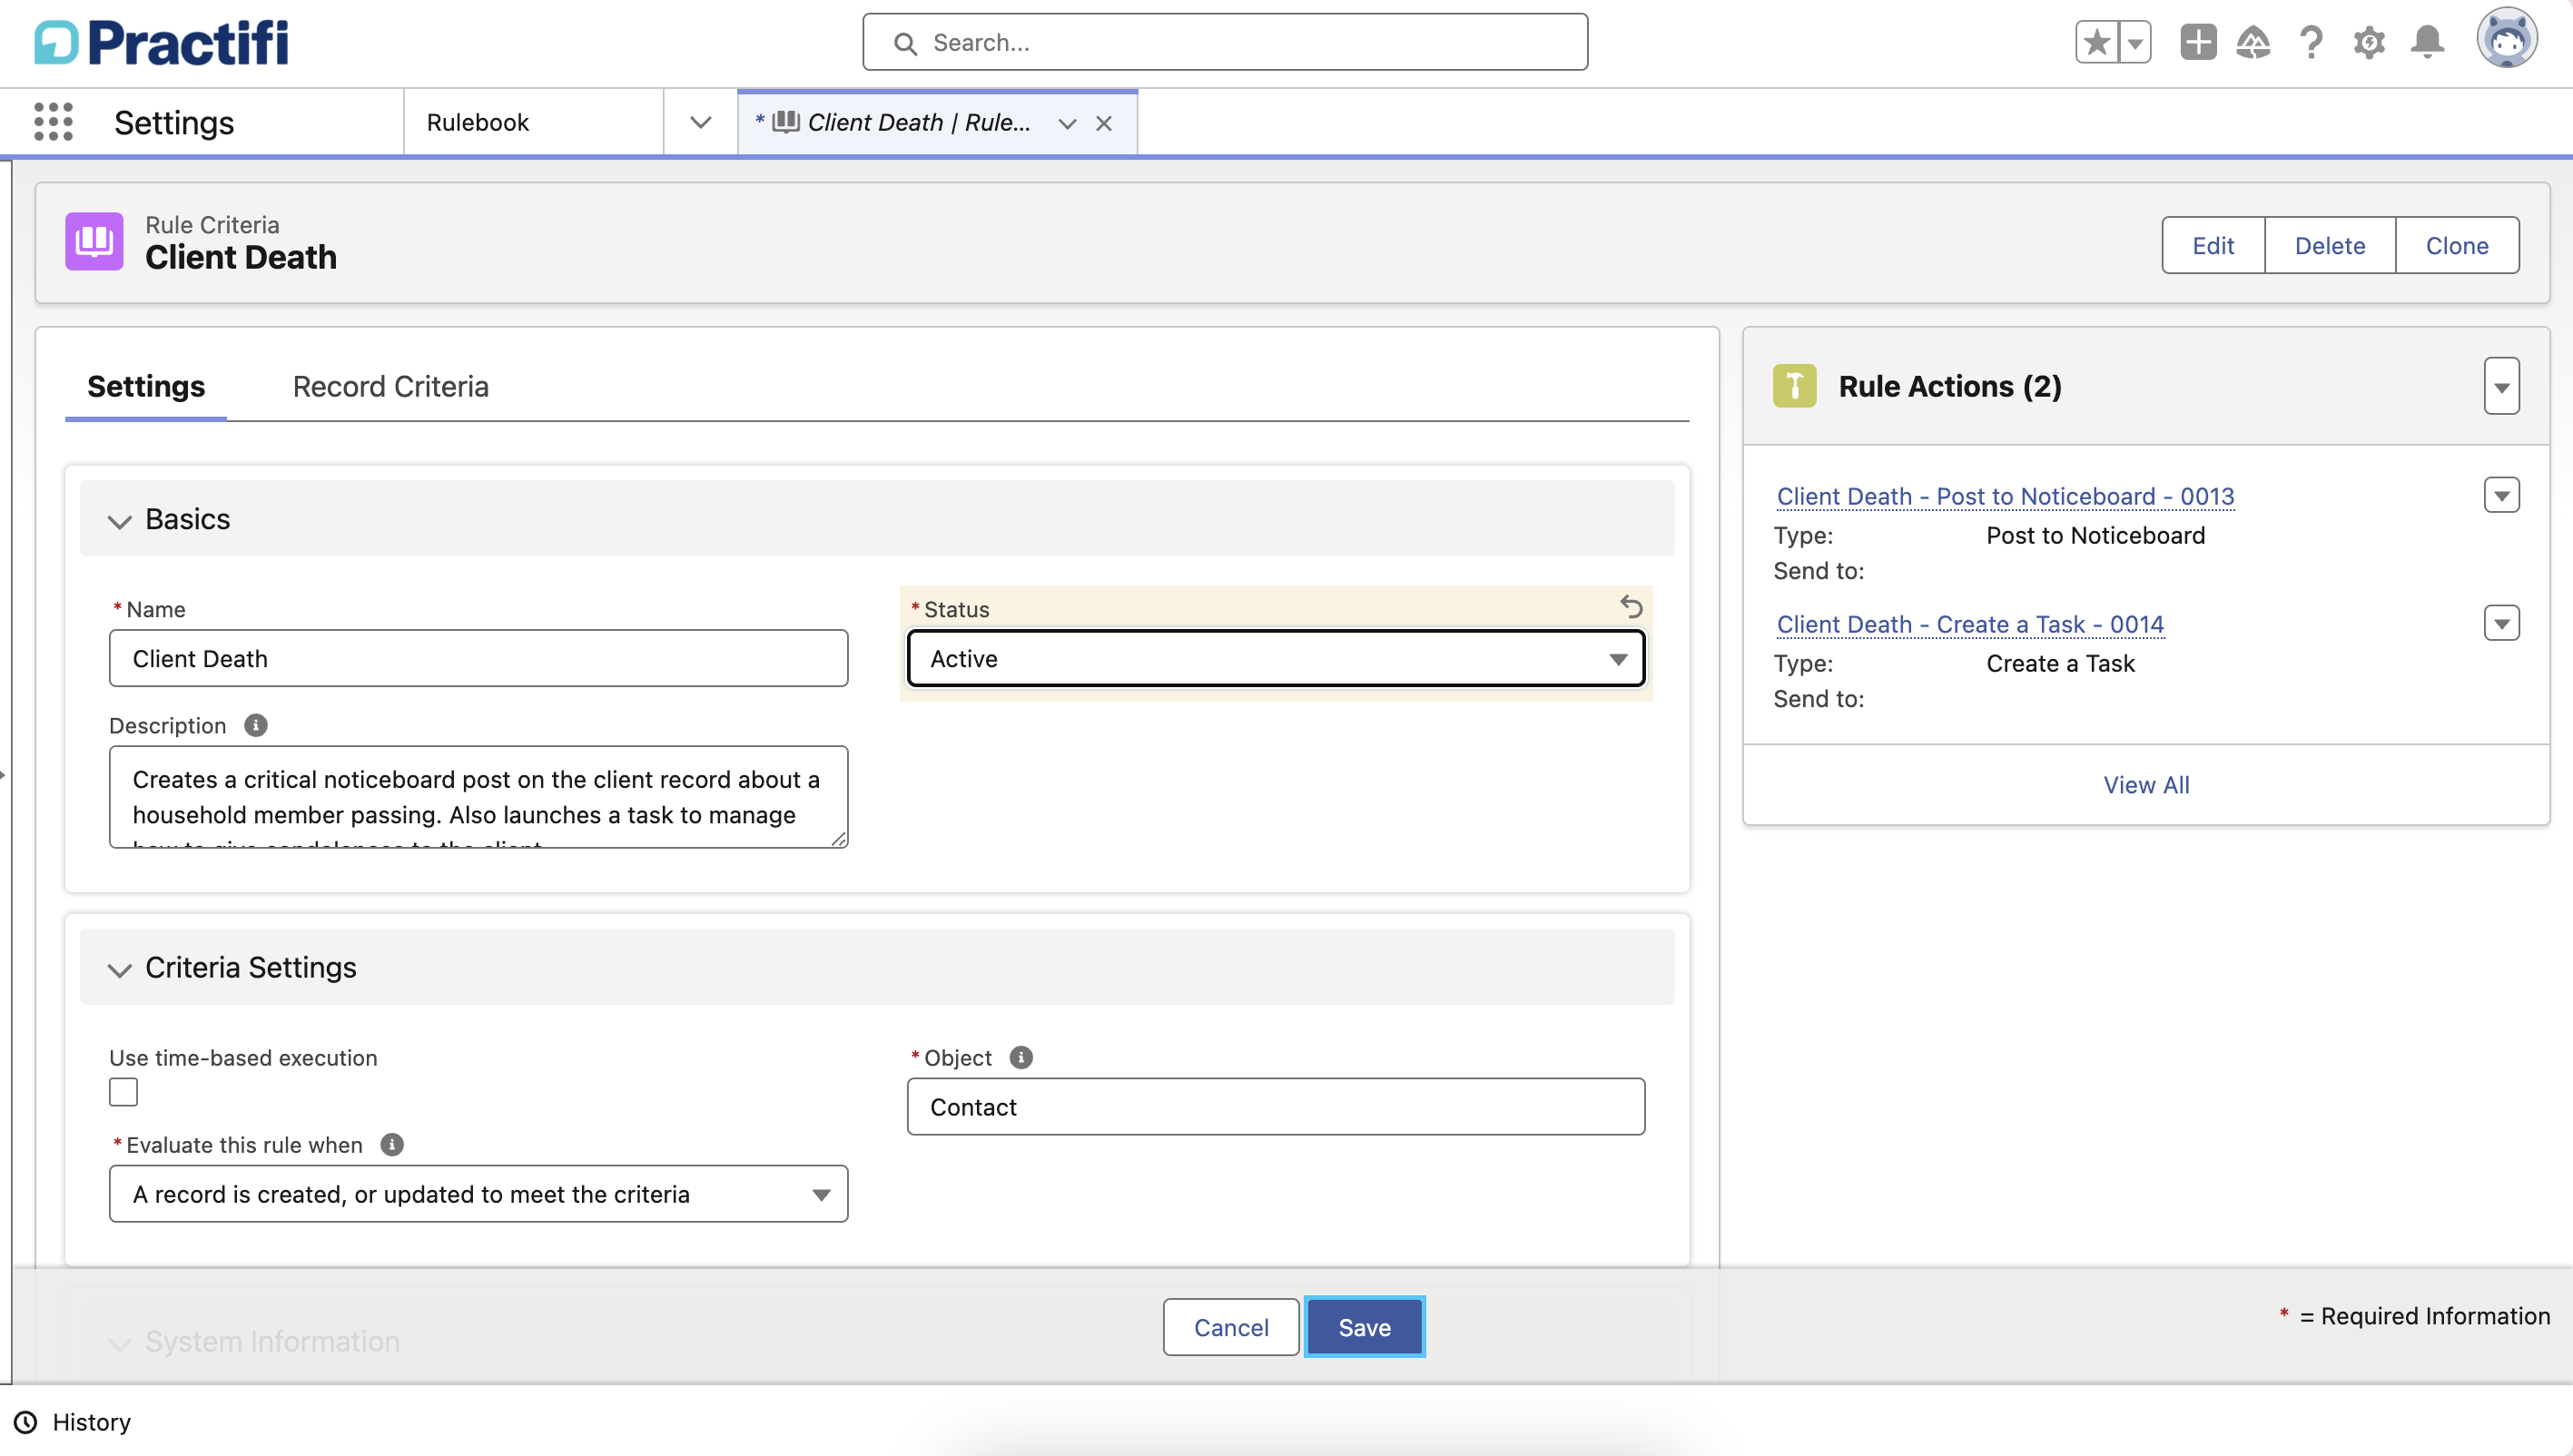This screenshot has height=1456, width=2573.
Task: Click the Delete button
Action: click(2330, 245)
